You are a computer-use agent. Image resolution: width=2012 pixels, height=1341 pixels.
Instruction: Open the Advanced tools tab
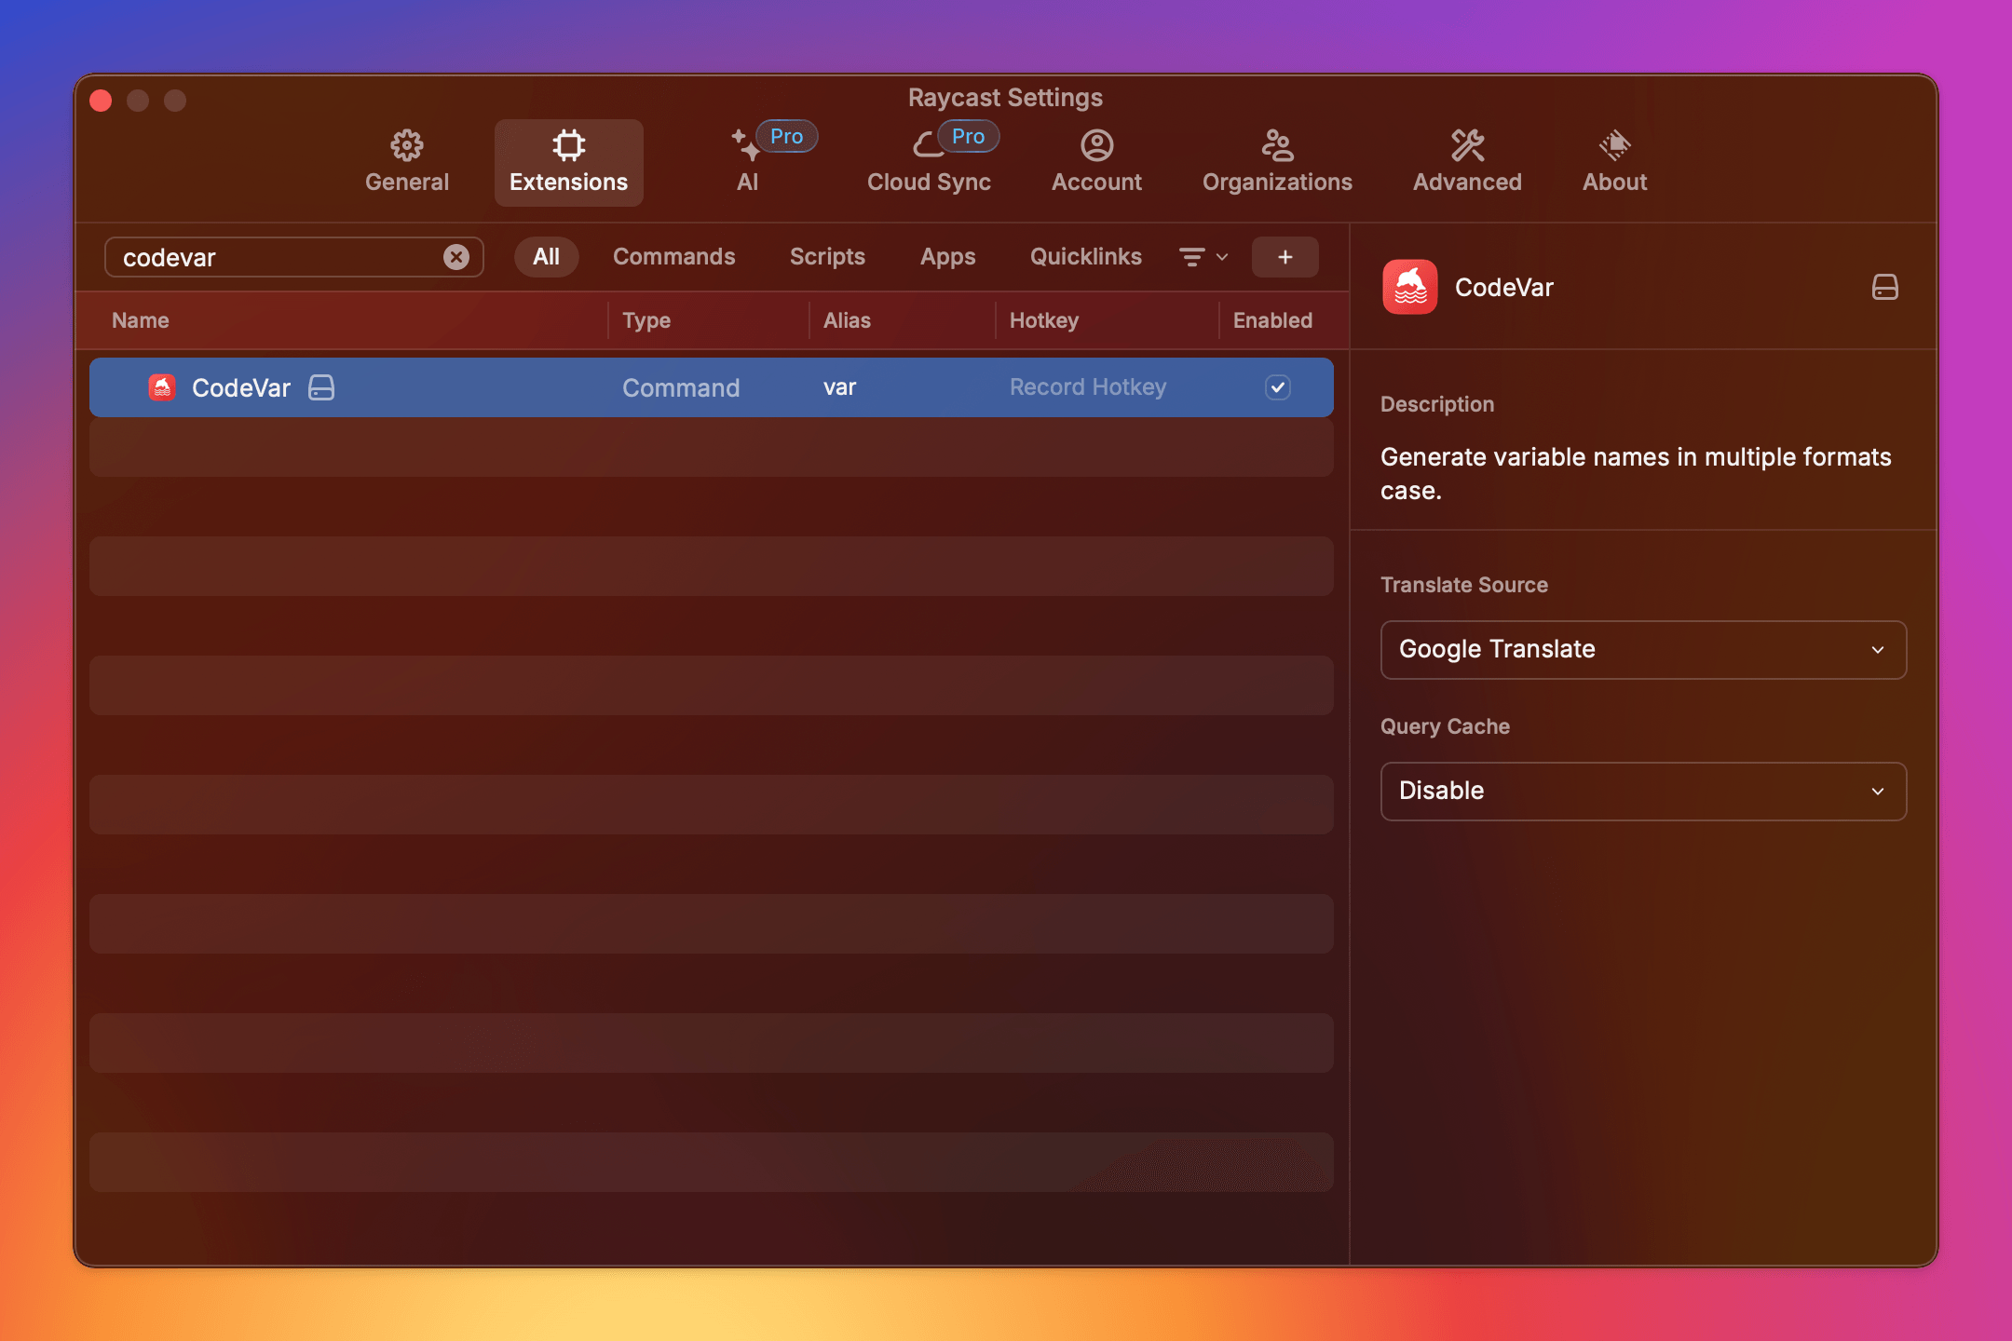point(1467,162)
